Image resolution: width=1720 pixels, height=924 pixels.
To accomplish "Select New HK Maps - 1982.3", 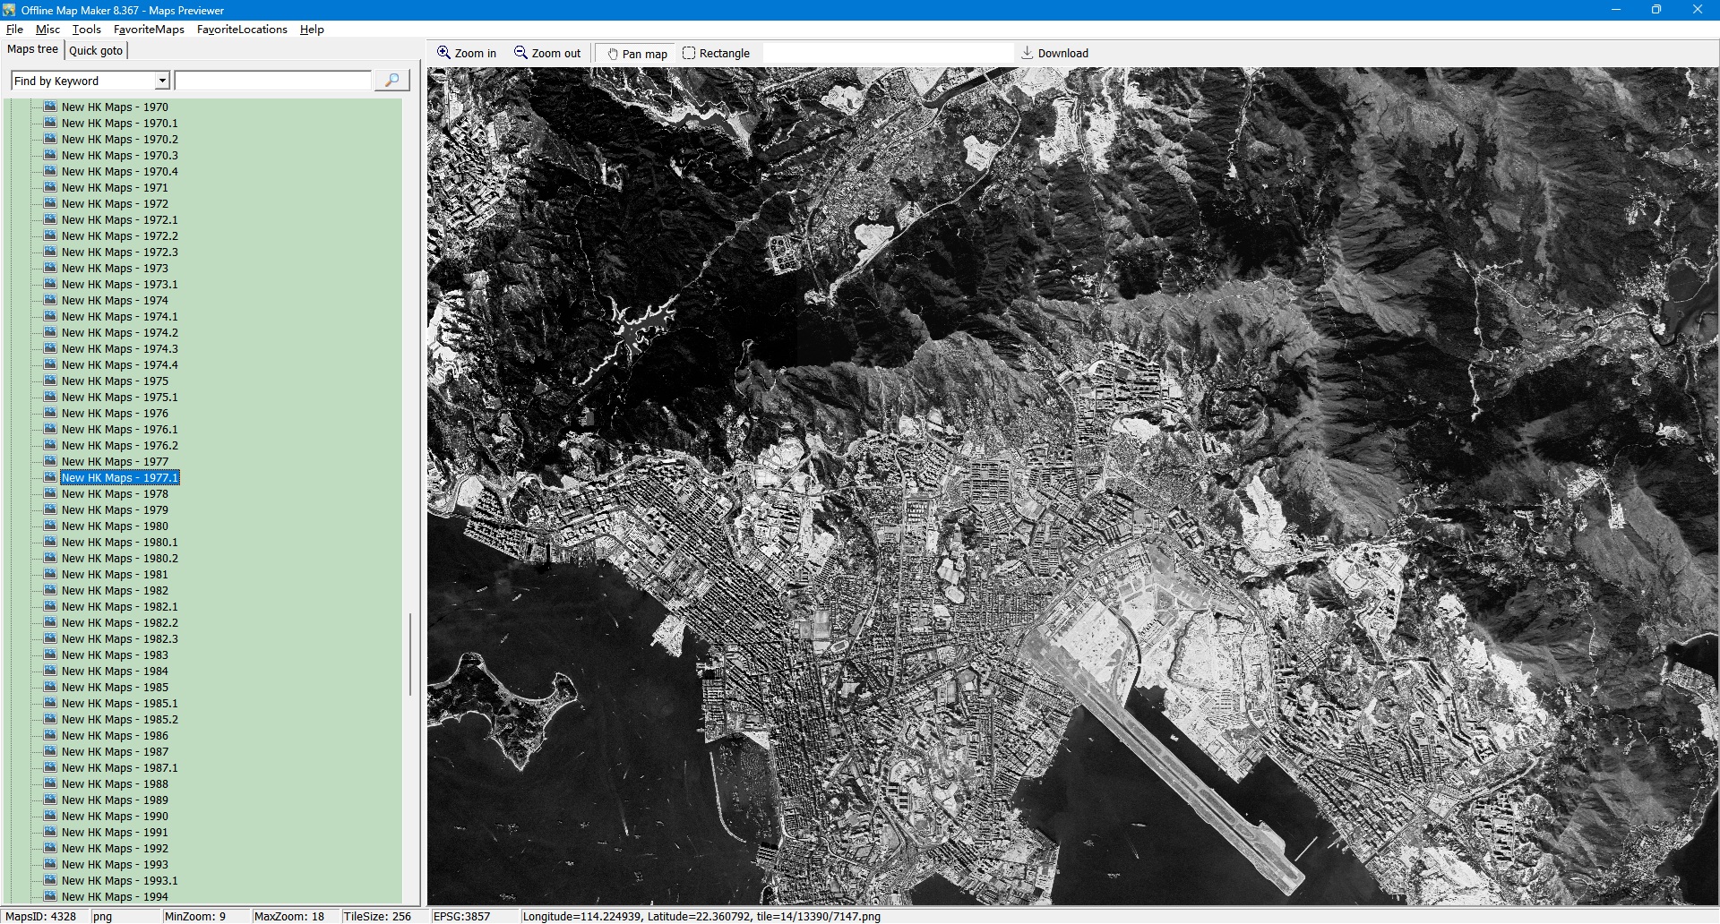I will pyautogui.click(x=119, y=639).
